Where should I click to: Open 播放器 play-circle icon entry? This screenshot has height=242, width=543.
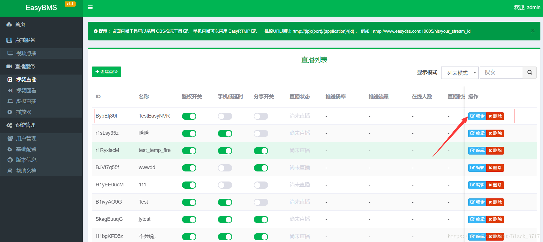pos(10,112)
